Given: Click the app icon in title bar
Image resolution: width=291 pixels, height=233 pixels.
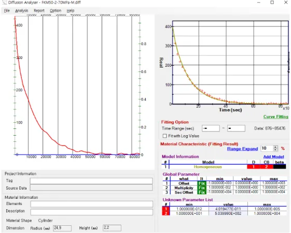Looking at the screenshot, I should coord(4,3).
